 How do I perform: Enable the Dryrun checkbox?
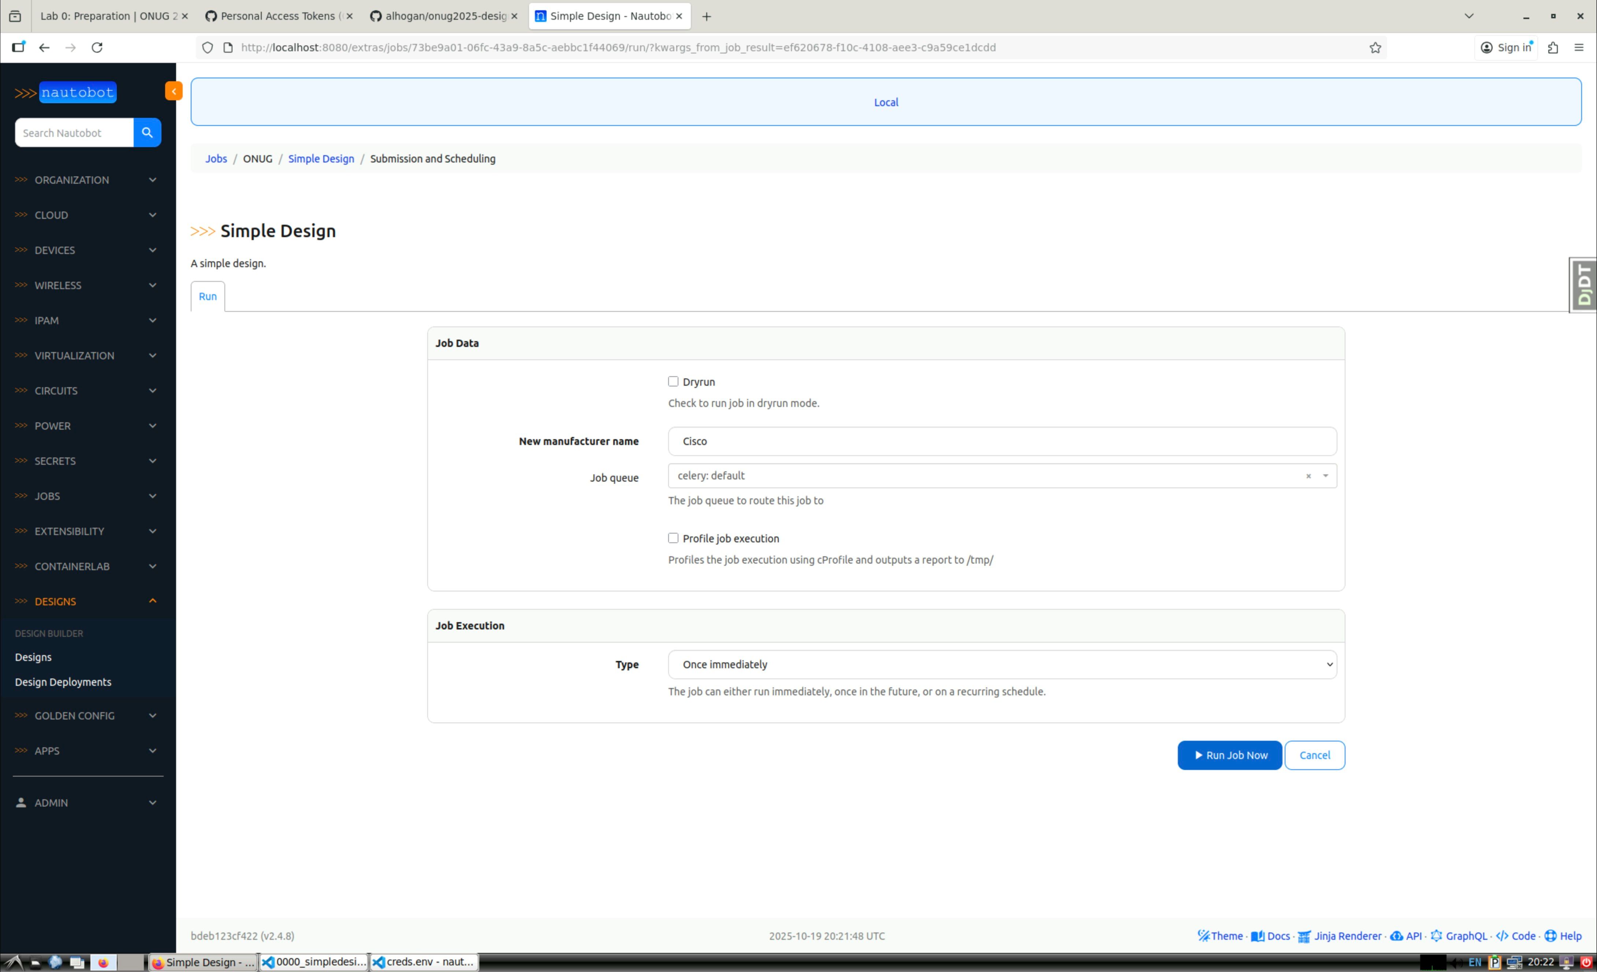(673, 381)
